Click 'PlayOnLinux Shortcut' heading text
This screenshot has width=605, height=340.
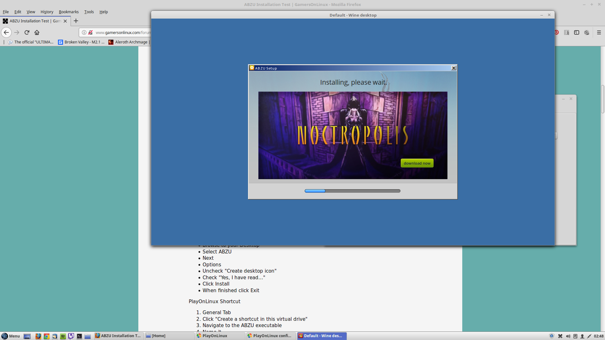pyautogui.click(x=214, y=301)
